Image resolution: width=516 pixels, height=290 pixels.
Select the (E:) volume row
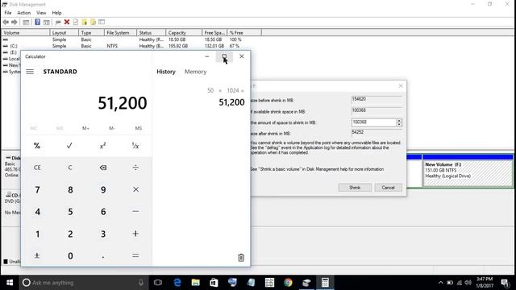11,52
